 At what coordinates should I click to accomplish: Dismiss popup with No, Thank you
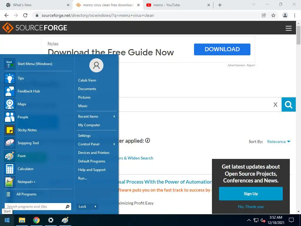251,207
